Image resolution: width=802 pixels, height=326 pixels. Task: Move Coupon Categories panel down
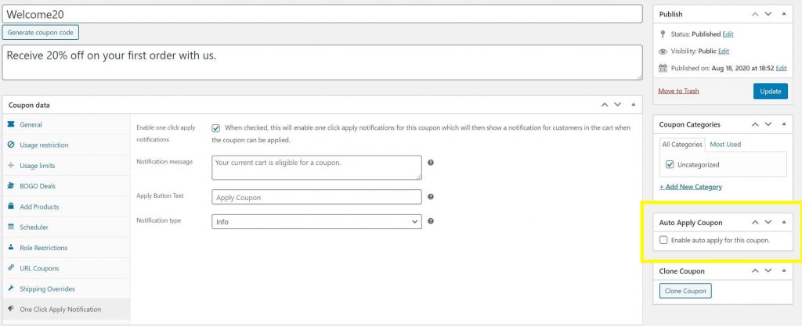coord(768,124)
